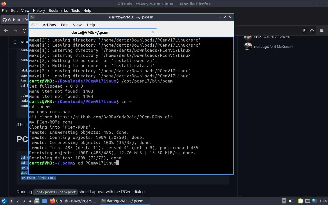This screenshot has width=328, height=205.
Task: Switch to workspace 4
Action: pos(30,201)
